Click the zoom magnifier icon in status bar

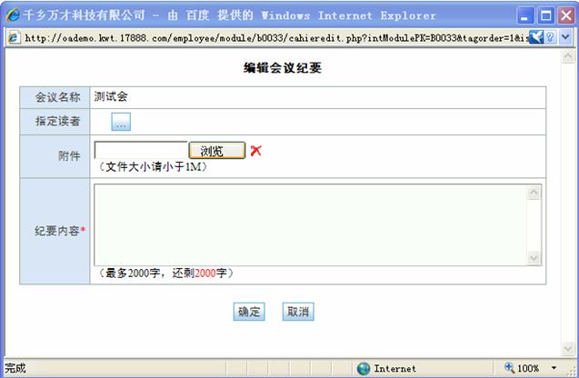pos(509,368)
